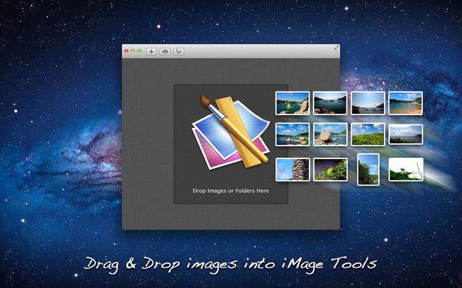Select the hazy bright sky sea thumbnail
462x288 pixels.
(368, 103)
